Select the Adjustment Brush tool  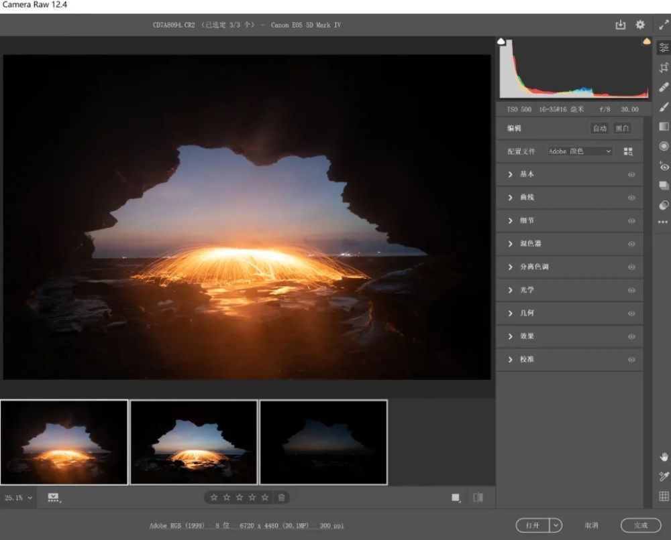click(x=664, y=107)
